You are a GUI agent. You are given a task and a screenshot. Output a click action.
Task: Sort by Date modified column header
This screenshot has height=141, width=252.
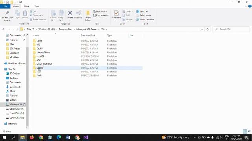point(93,36)
